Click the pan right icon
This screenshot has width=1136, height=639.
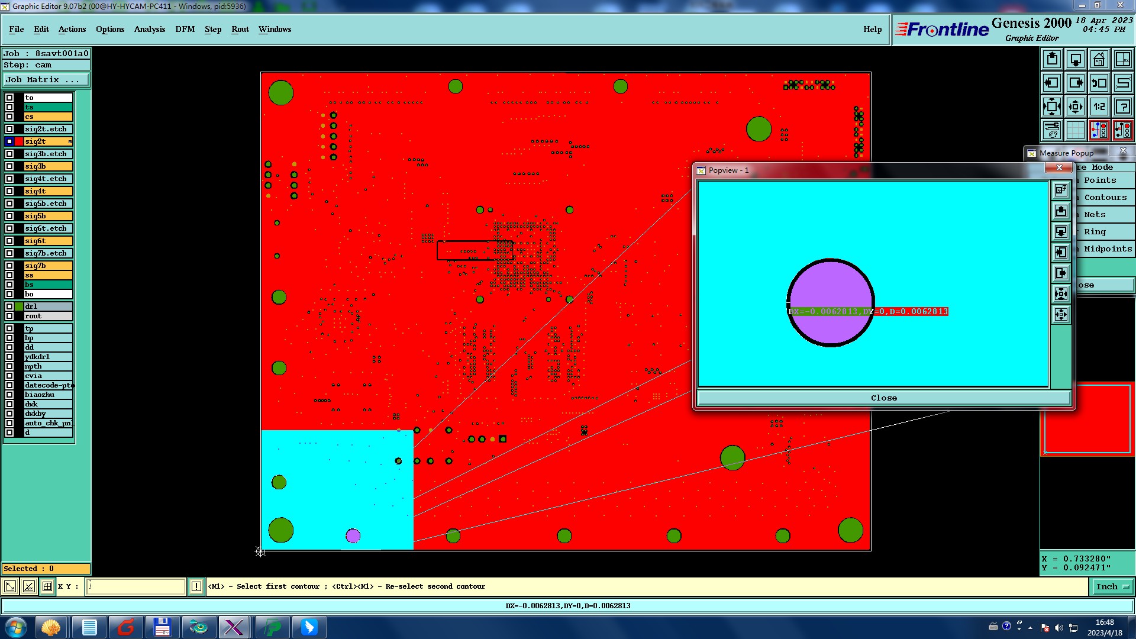[1076, 83]
